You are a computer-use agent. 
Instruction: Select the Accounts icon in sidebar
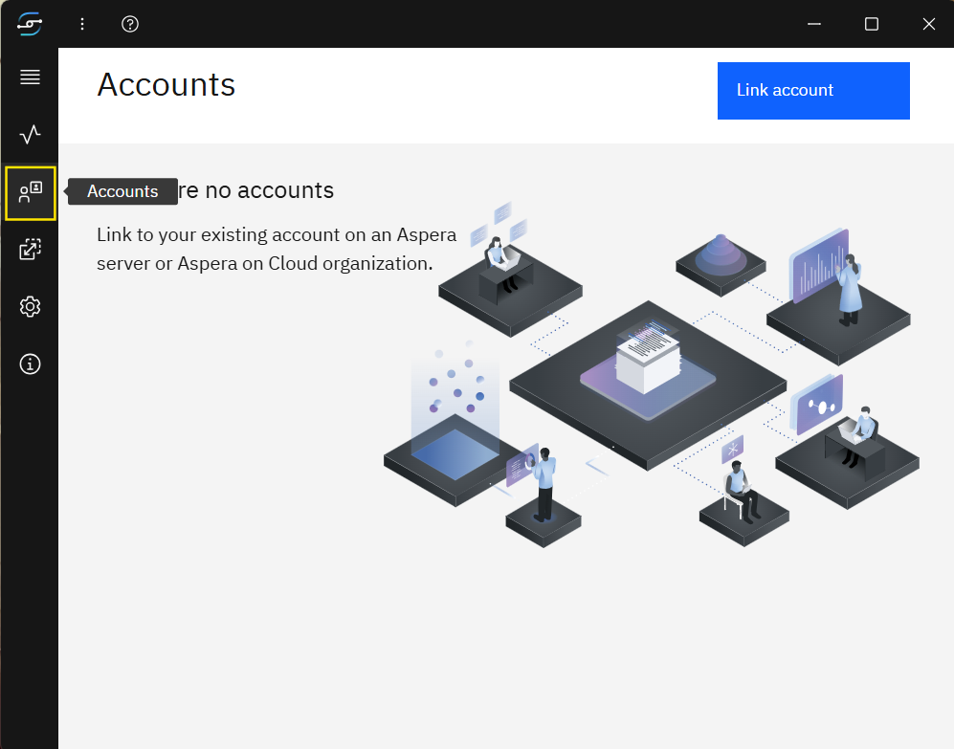tap(30, 193)
